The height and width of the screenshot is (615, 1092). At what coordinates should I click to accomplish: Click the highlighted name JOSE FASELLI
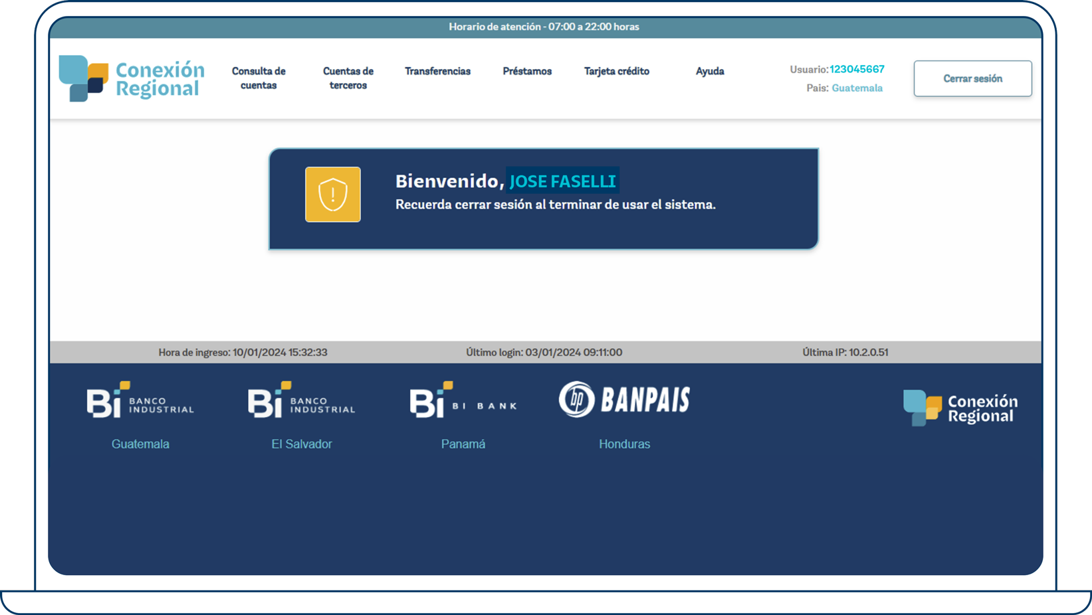(562, 181)
